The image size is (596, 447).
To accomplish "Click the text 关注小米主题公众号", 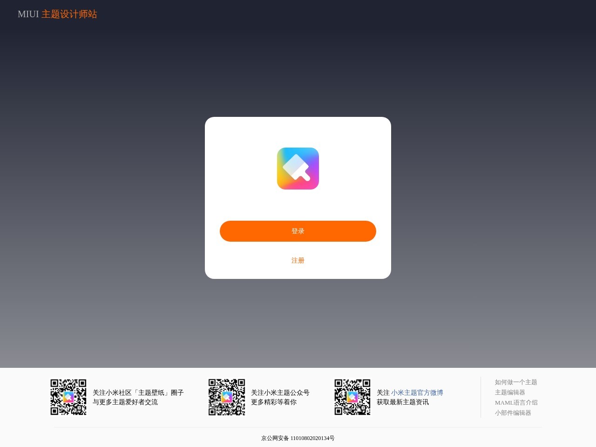I will (x=280, y=393).
